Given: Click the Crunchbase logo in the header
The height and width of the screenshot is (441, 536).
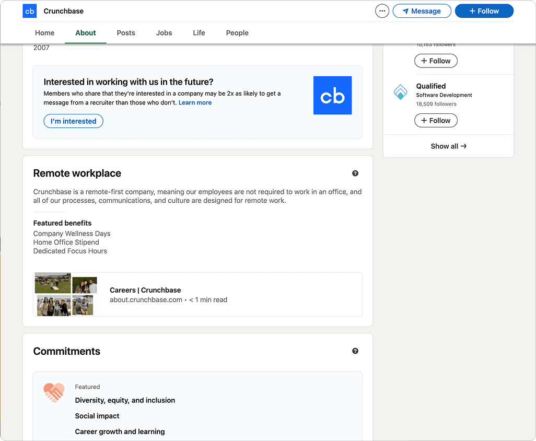Looking at the screenshot, I should 29,11.
